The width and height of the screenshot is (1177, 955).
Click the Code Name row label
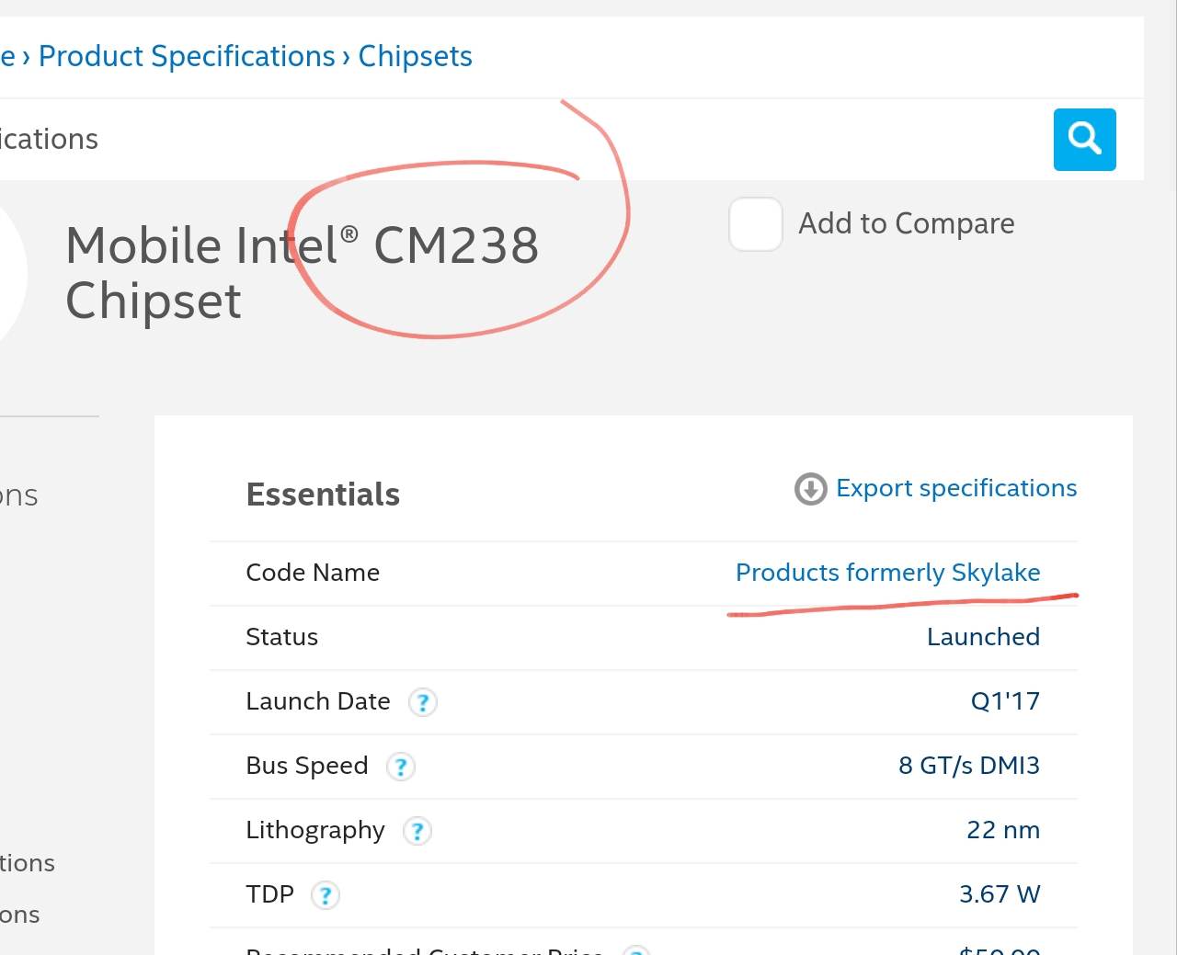tap(313, 573)
